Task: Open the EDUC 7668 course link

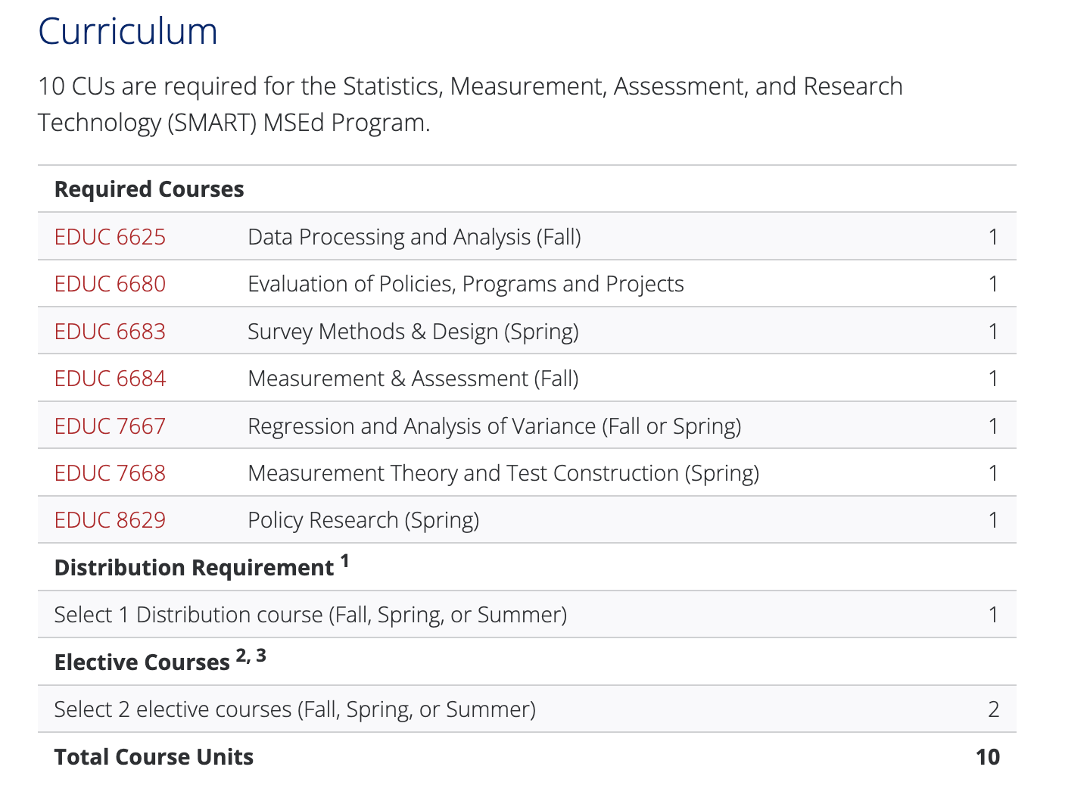Action: pos(110,473)
